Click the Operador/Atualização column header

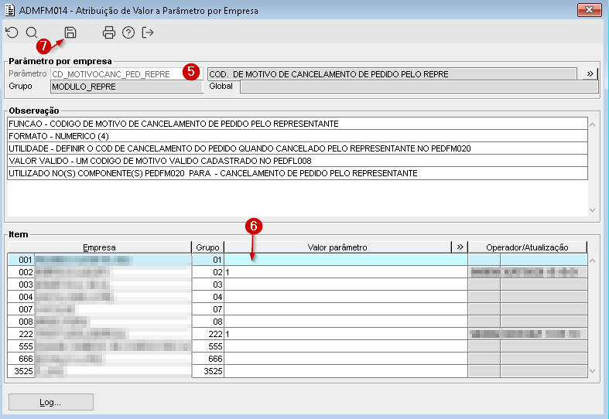click(527, 247)
